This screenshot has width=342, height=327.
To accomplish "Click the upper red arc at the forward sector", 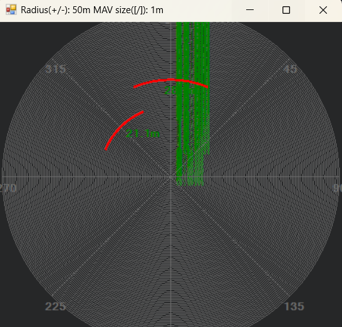I will coord(170,83).
